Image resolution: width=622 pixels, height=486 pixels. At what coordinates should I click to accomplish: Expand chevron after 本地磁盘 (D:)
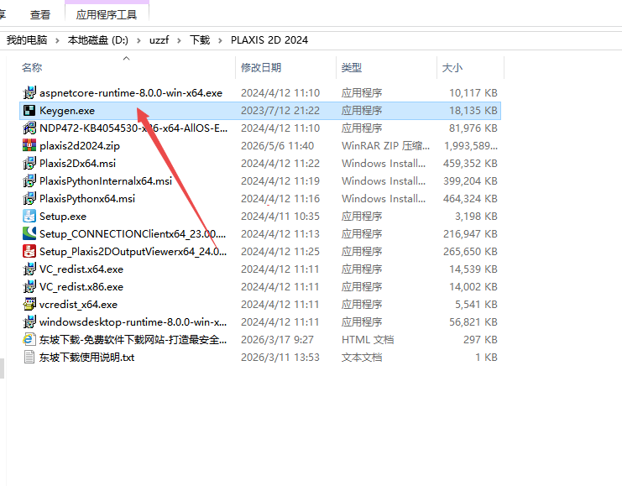139,40
